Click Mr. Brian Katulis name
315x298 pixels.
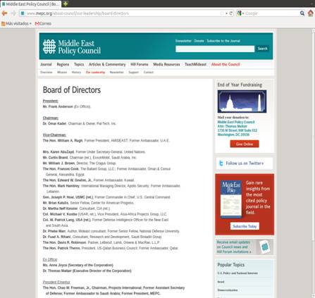(x=56, y=203)
